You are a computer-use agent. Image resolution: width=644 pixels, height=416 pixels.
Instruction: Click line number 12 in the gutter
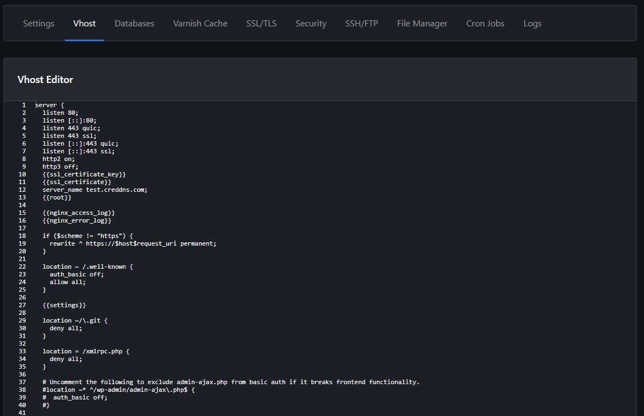tap(22, 190)
